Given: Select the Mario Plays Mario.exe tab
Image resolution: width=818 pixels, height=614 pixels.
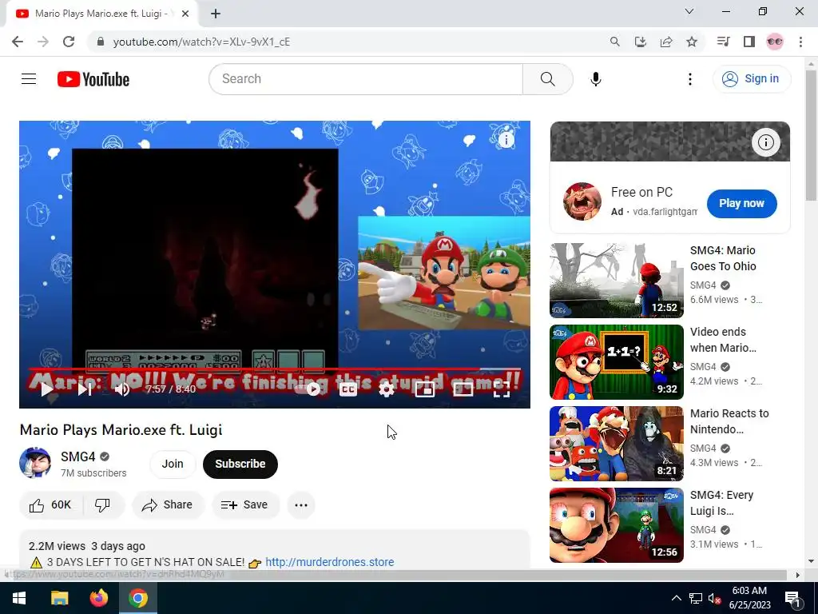Looking at the screenshot, I should tap(102, 14).
